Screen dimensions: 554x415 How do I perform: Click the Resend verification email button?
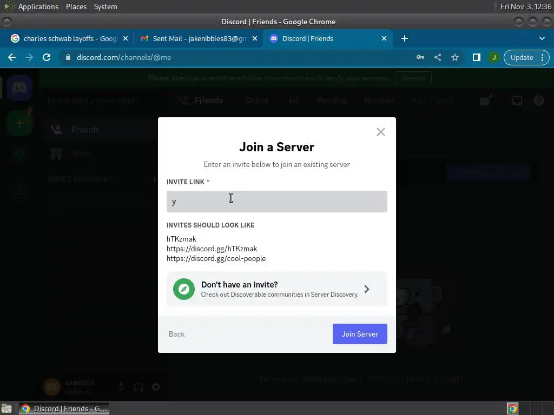(413, 78)
